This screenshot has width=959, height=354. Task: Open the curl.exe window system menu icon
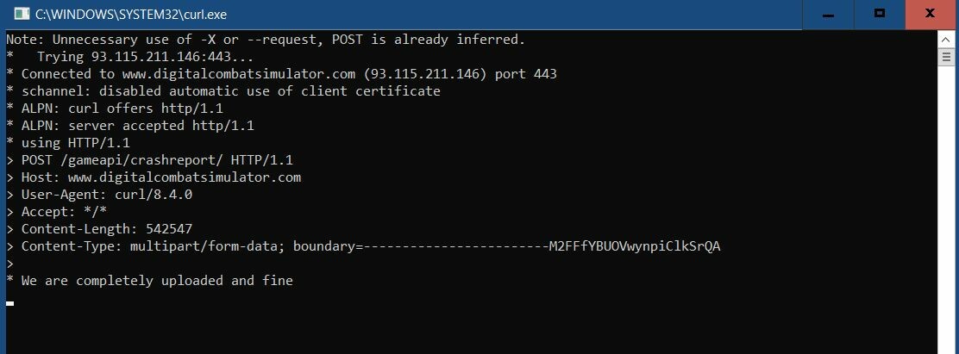22,14
